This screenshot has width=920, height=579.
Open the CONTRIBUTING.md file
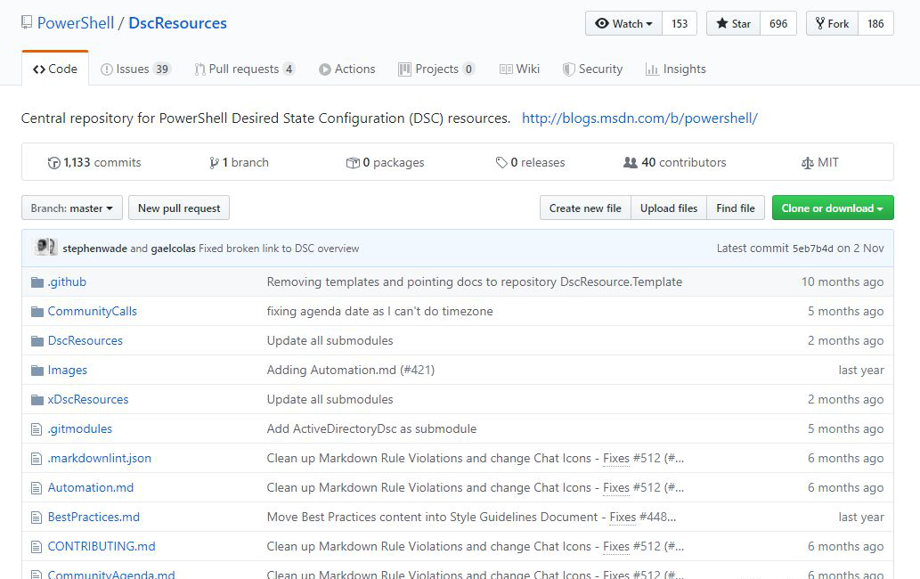point(102,546)
